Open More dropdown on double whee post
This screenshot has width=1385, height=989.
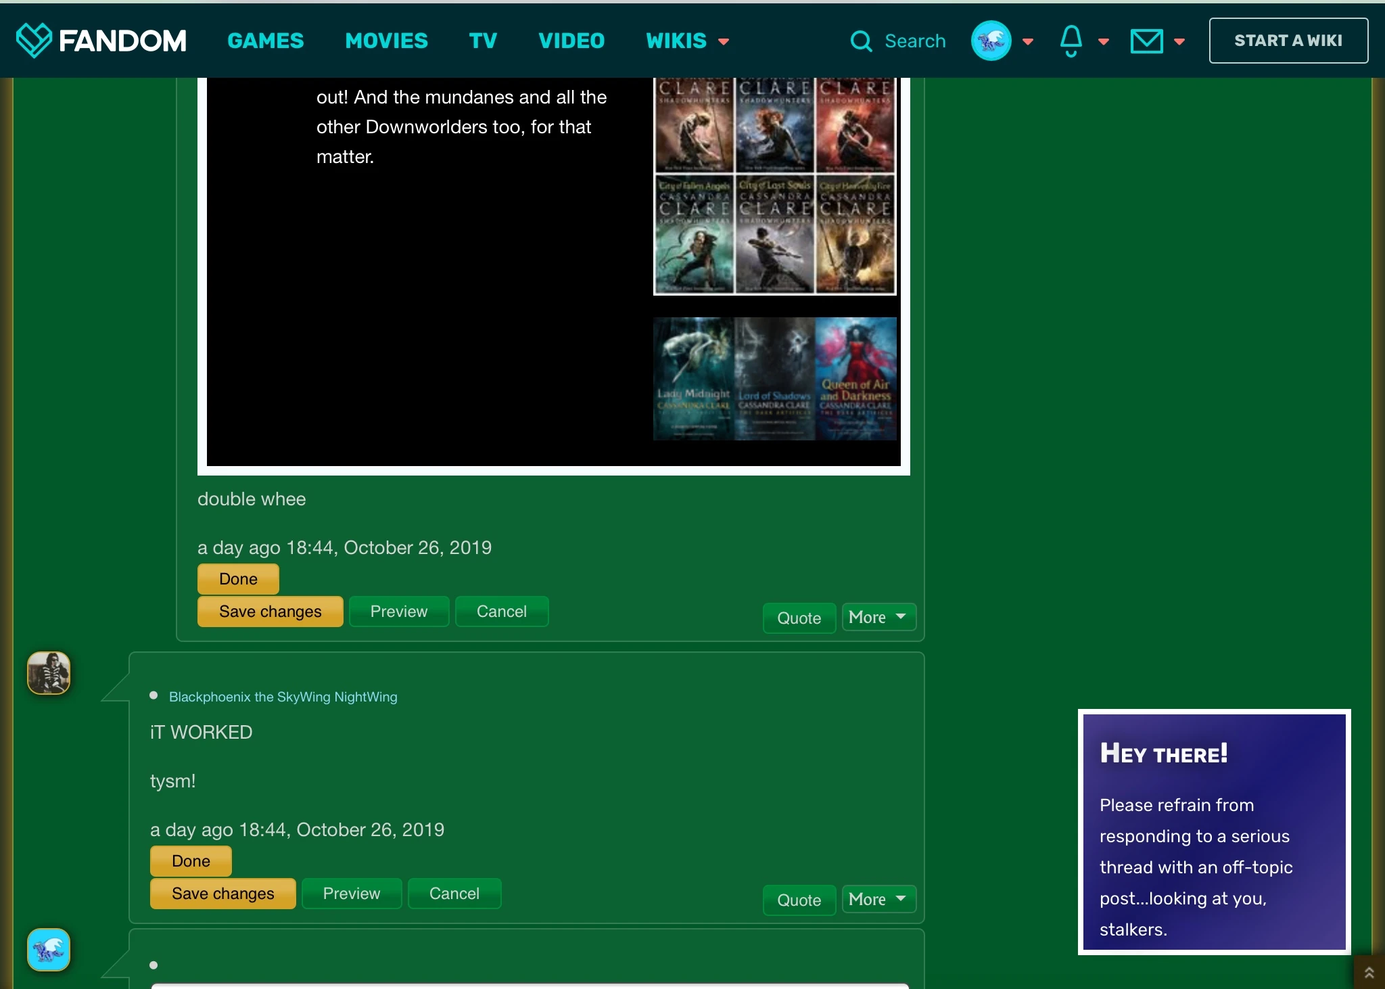pos(878,617)
